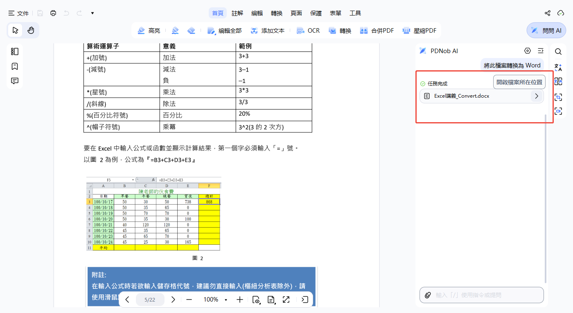Click the 圖 2 figure caption
The image size is (573, 313).
(x=198, y=258)
